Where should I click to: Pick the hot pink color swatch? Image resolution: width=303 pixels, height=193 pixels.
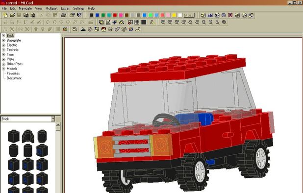(x=121, y=15)
